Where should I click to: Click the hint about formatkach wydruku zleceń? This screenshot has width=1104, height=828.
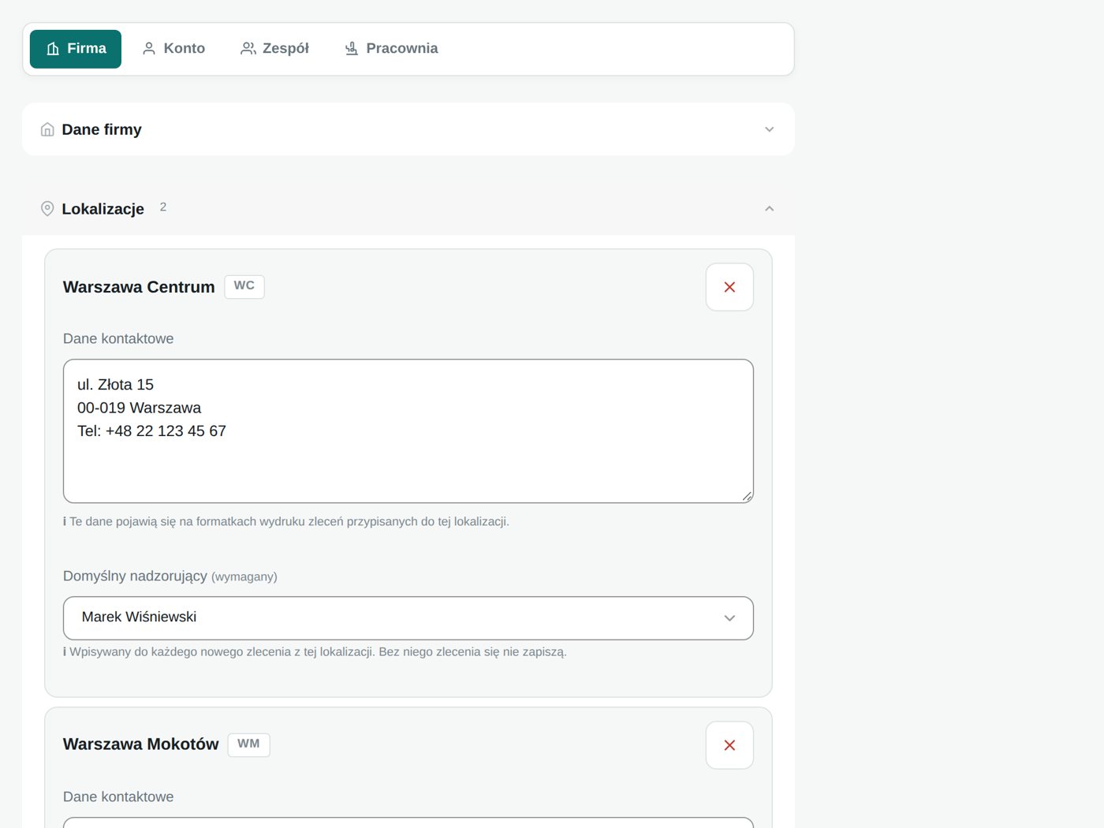286,522
